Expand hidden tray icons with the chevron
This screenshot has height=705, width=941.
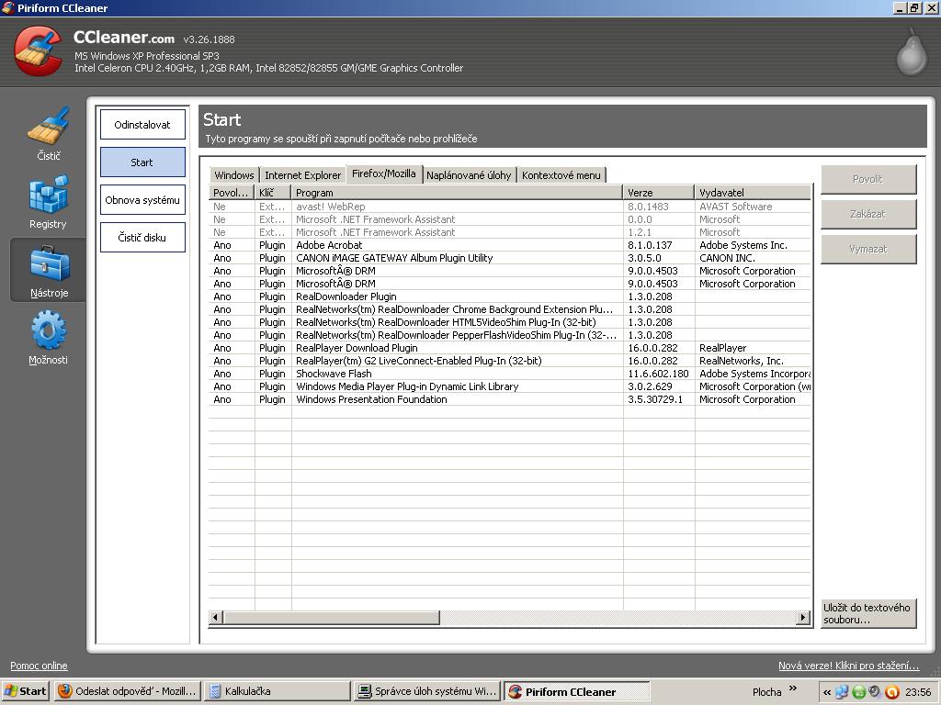827,692
